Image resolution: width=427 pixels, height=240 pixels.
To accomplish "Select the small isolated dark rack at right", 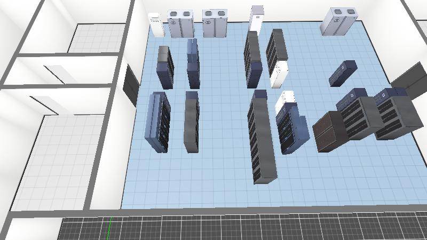I will [x=342, y=73].
